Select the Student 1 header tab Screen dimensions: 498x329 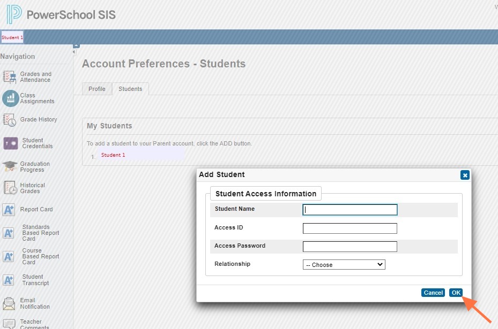pyautogui.click(x=12, y=37)
